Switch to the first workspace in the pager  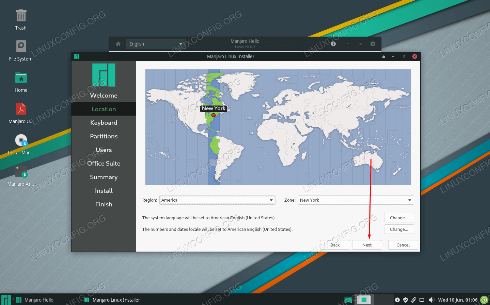pyautogui.click(x=364, y=300)
